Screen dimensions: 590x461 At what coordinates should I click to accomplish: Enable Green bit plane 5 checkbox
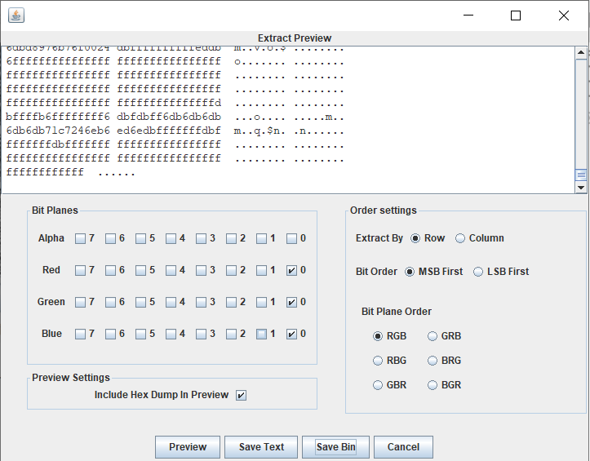(x=140, y=302)
